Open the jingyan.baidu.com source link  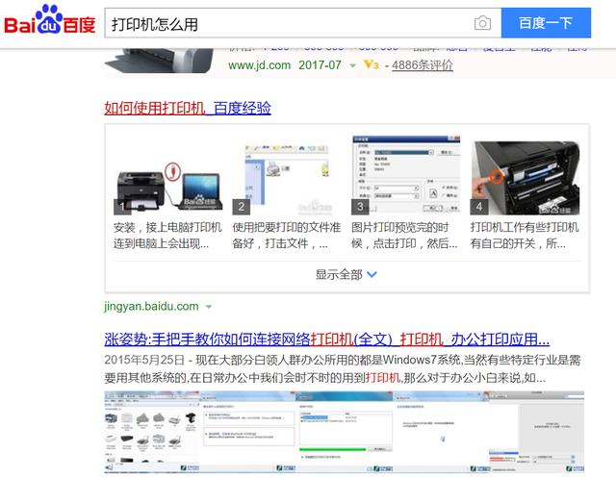151,306
